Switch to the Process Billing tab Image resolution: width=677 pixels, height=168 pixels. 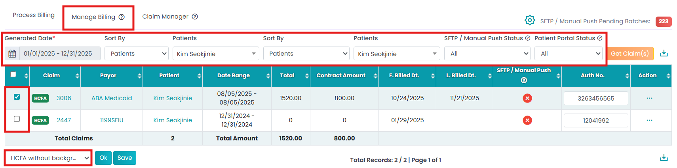click(x=34, y=15)
